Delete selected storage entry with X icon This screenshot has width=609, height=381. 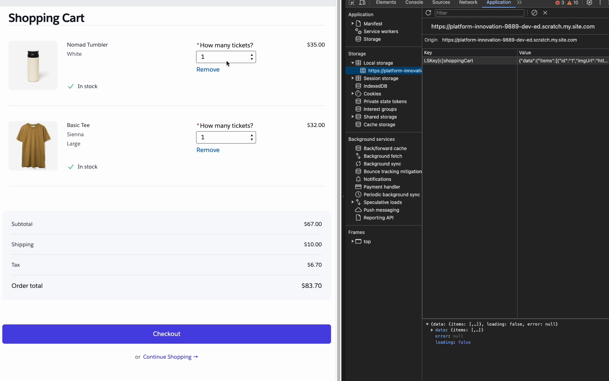545,13
